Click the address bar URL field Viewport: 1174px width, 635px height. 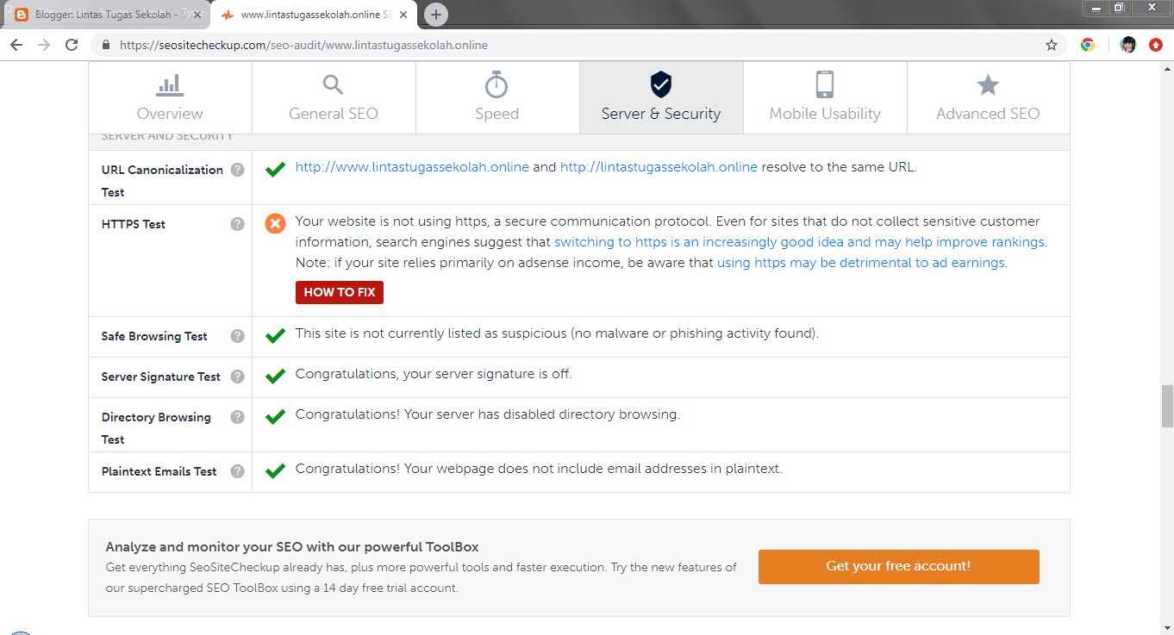tap(345, 44)
